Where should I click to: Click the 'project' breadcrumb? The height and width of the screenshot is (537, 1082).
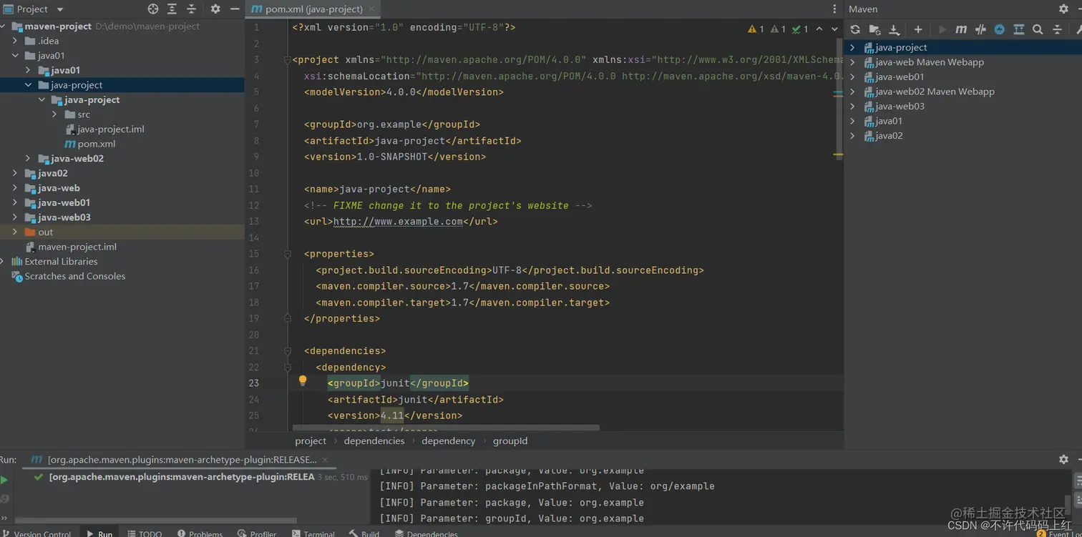click(x=311, y=441)
